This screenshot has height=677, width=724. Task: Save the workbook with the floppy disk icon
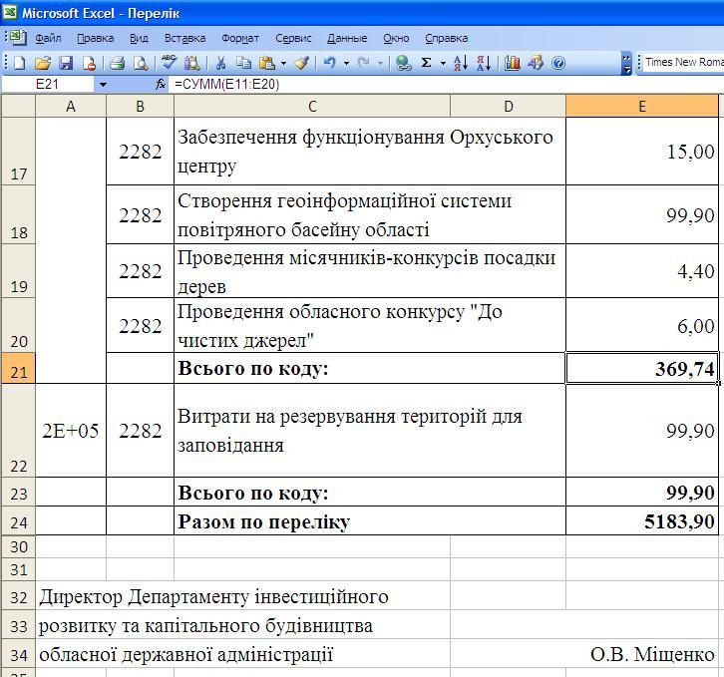(x=66, y=63)
